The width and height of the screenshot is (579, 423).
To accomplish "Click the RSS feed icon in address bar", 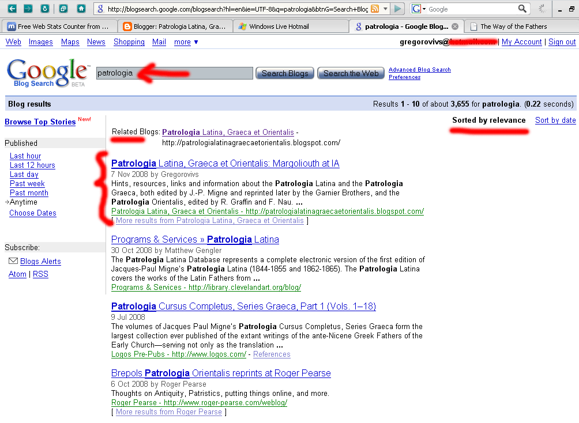I will 375,9.
